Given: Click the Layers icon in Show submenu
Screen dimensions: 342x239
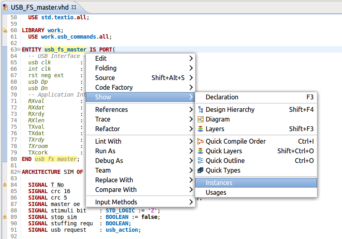Looking at the screenshot, I should (x=200, y=129).
